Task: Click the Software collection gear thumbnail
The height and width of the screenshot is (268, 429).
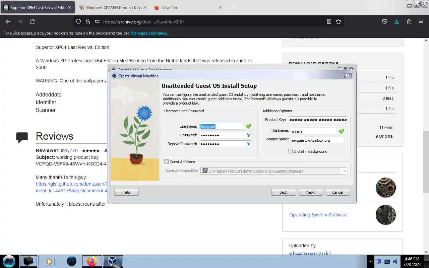Action: coord(386,188)
